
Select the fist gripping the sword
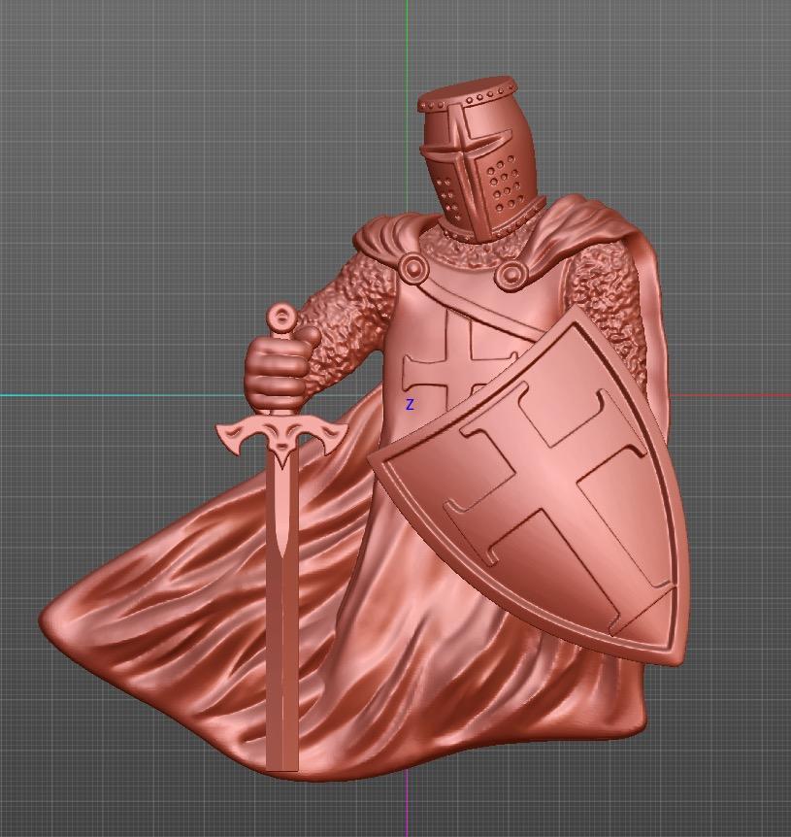click(x=275, y=375)
